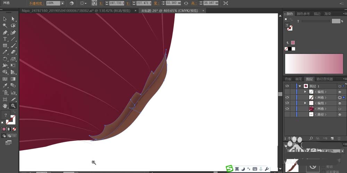This screenshot has height=173, width=347.
Task: Select the Slice tool
Action: point(13,99)
